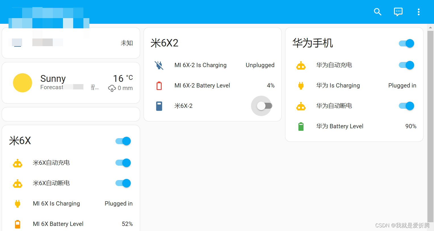This screenshot has height=231, width=434.
Task: Turn on the 米6X-2 switch
Action: [264, 106]
